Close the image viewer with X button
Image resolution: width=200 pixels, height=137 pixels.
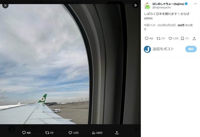(x=5, y=5)
